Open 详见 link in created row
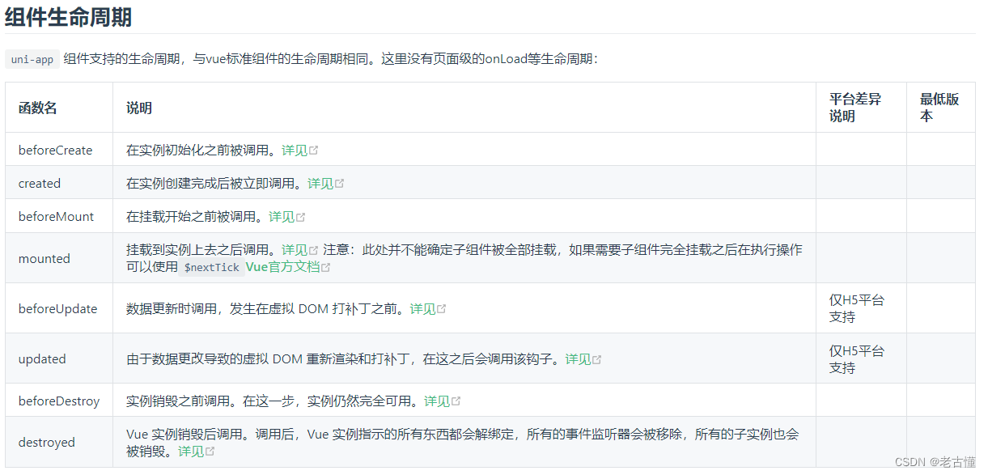 (x=320, y=183)
